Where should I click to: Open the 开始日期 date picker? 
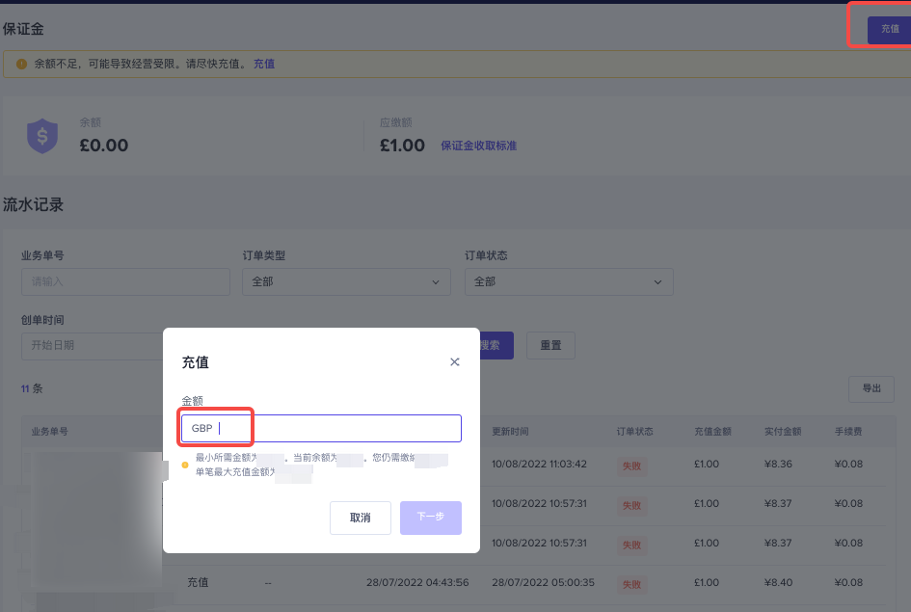coord(93,345)
